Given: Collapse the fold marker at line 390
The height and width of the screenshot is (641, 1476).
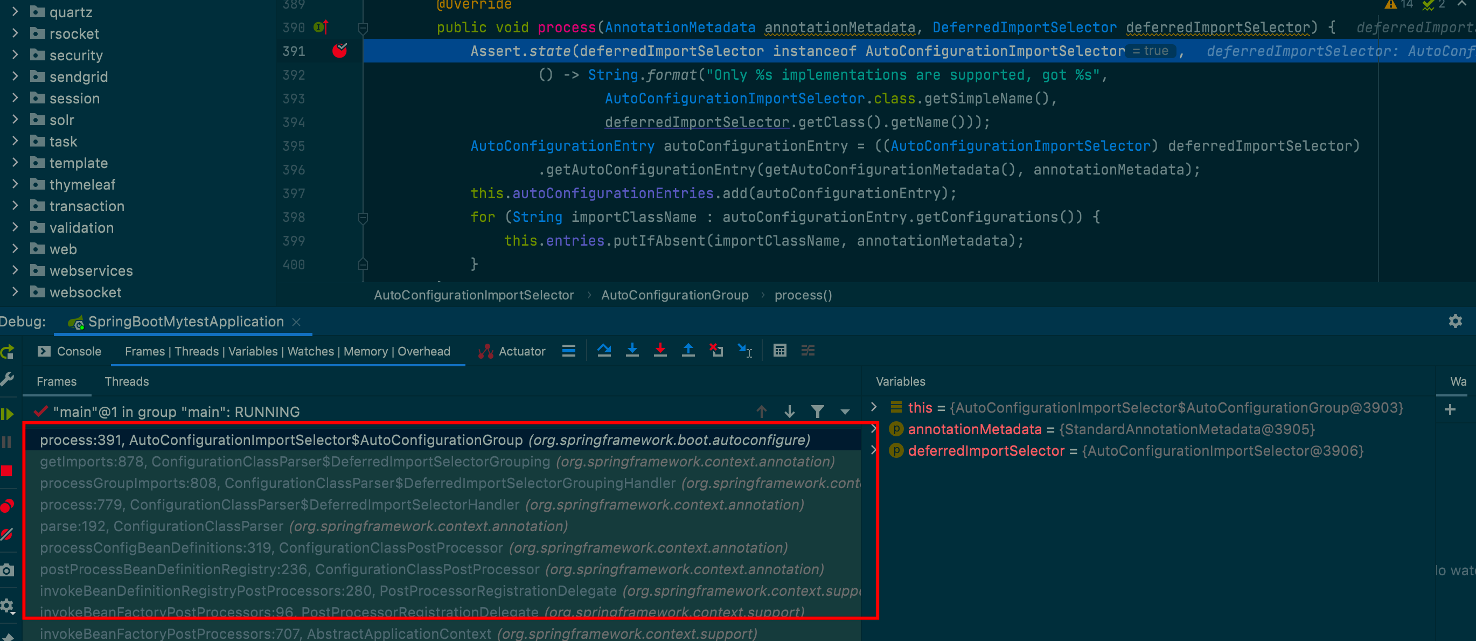Looking at the screenshot, I should [363, 27].
